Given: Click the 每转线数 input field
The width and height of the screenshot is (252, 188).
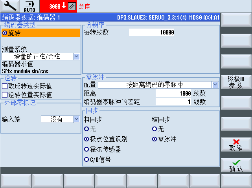Looking at the screenshot, I should point(151,33).
